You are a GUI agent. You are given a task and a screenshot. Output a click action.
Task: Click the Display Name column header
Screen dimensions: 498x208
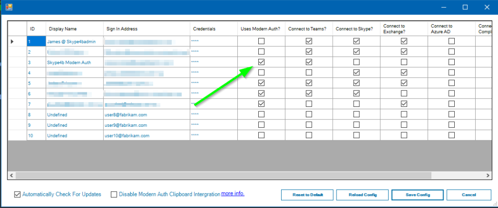pyautogui.click(x=63, y=29)
